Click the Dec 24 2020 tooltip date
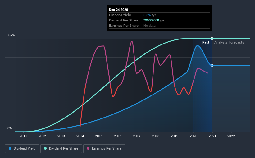Image resolution: width=255 pixels, height=158 pixels. [x=119, y=10]
